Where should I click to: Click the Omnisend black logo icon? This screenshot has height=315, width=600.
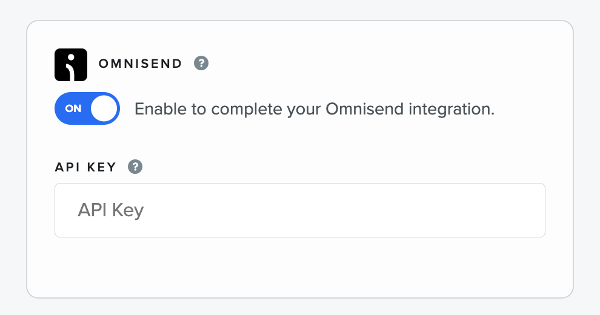click(71, 65)
